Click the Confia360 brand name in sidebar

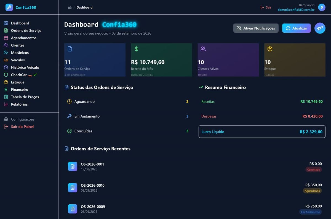(x=26, y=7)
